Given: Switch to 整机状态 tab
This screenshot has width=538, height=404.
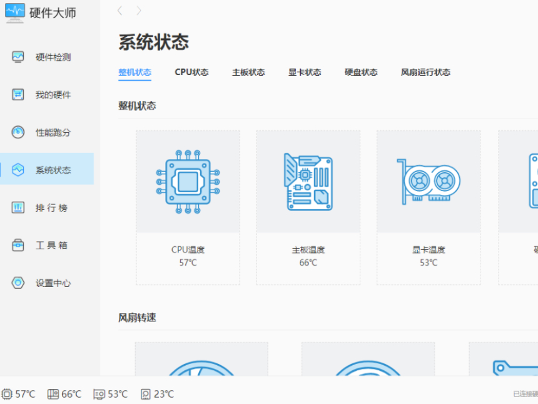Looking at the screenshot, I should coord(135,72).
